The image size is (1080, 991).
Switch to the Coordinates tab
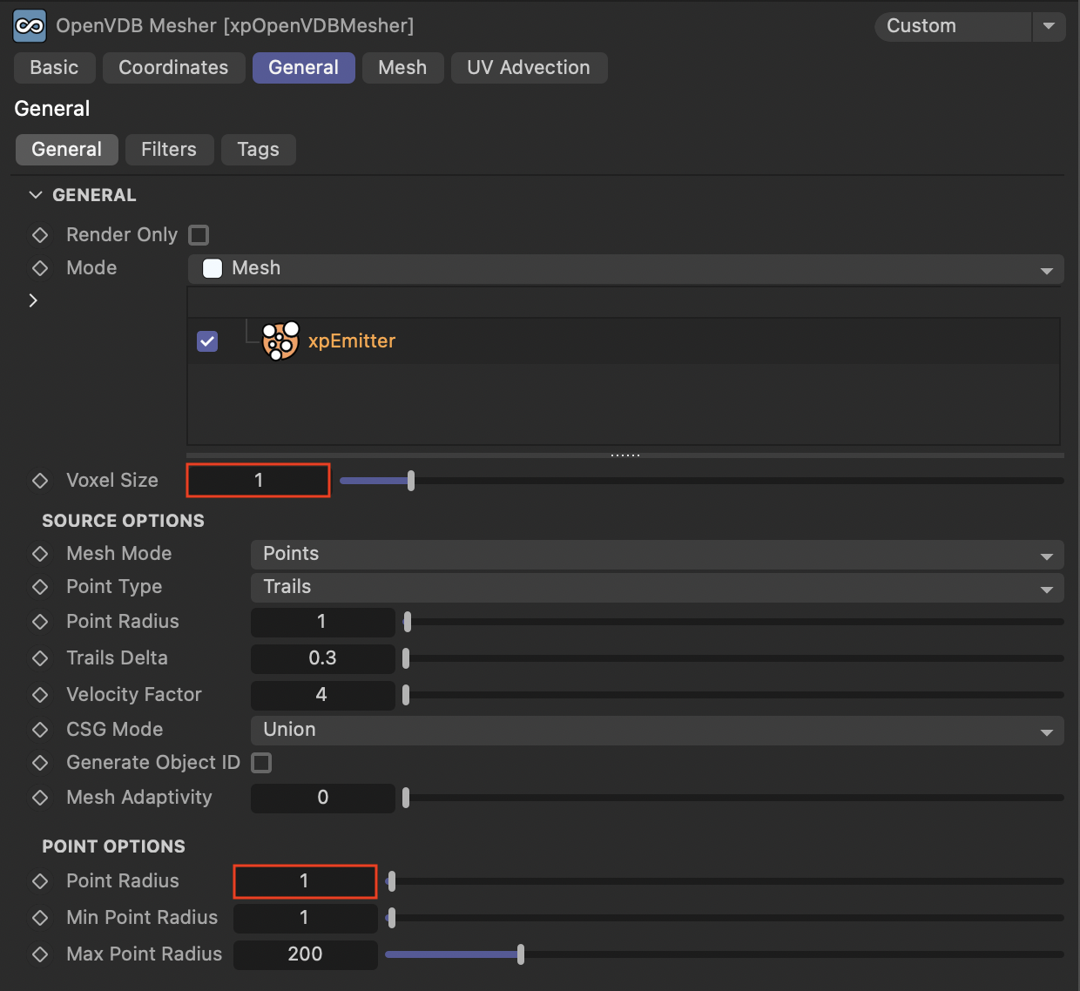tap(173, 68)
